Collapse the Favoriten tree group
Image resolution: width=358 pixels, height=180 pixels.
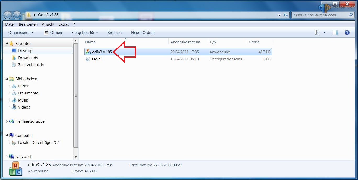[x=7, y=44]
